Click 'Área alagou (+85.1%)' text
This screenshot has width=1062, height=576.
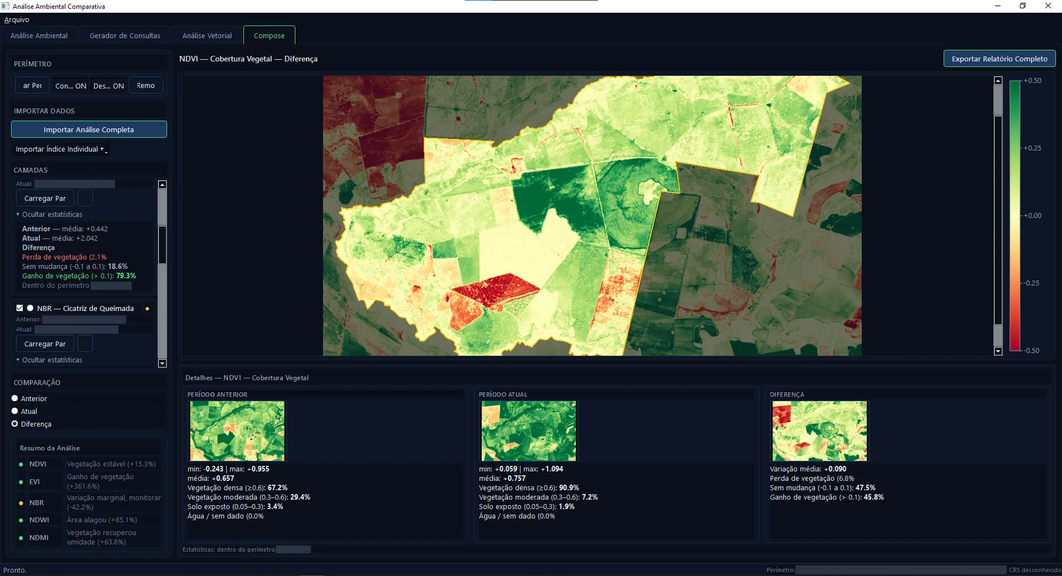pyautogui.click(x=102, y=520)
